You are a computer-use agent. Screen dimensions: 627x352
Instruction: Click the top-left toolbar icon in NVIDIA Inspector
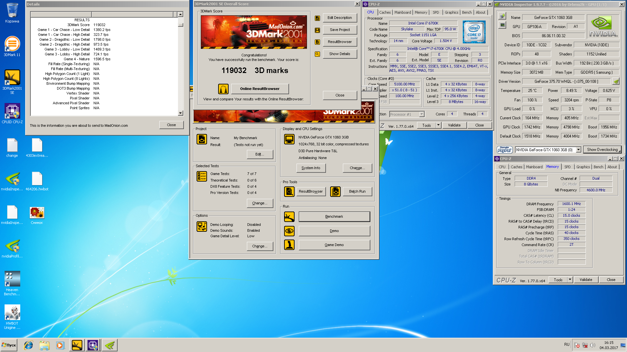503,16
